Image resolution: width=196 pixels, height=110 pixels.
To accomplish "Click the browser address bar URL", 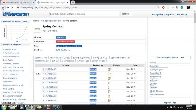I will [x=49, y=7].
